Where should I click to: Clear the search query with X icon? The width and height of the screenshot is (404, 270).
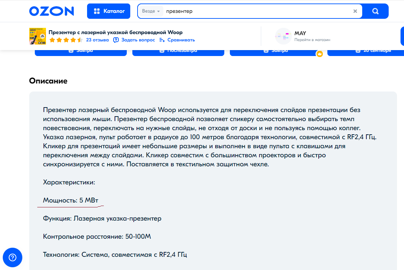pyautogui.click(x=355, y=11)
